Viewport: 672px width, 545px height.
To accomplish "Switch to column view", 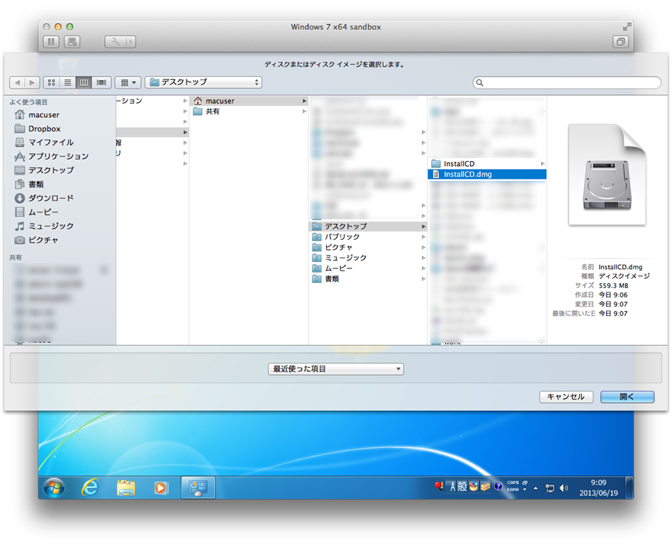I will [x=84, y=82].
